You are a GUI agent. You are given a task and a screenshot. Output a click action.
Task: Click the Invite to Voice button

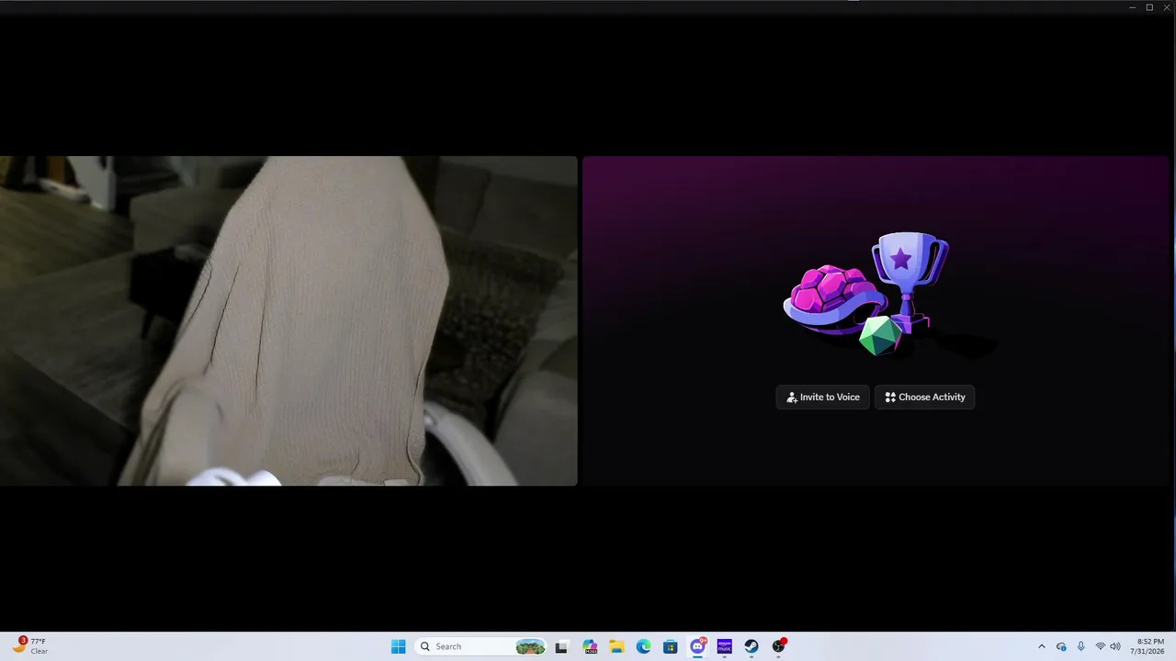pyautogui.click(x=822, y=398)
